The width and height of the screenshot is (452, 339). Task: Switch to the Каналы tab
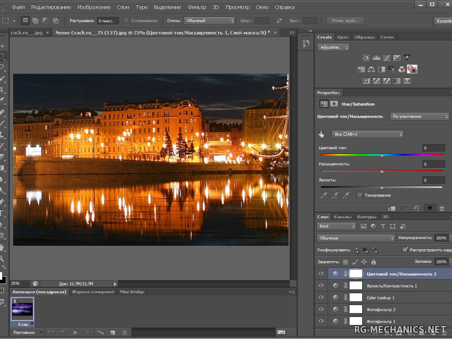[342, 217]
